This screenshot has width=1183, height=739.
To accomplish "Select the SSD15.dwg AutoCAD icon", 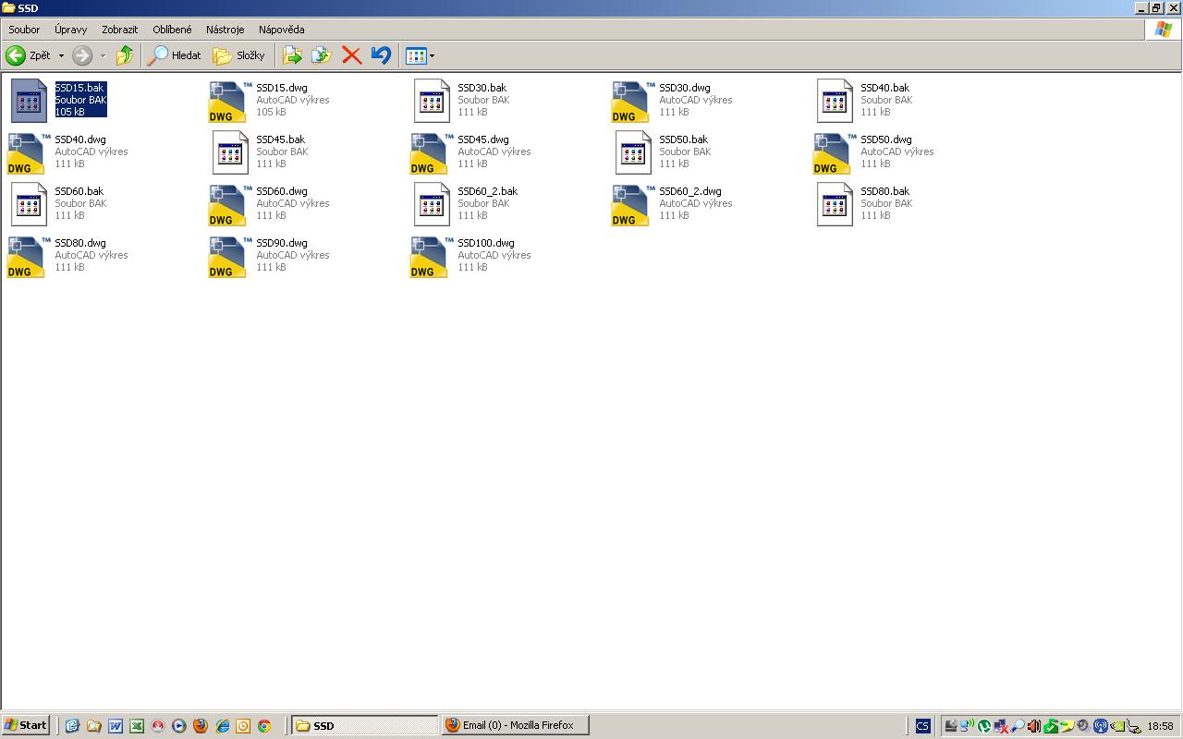I will coord(230,101).
